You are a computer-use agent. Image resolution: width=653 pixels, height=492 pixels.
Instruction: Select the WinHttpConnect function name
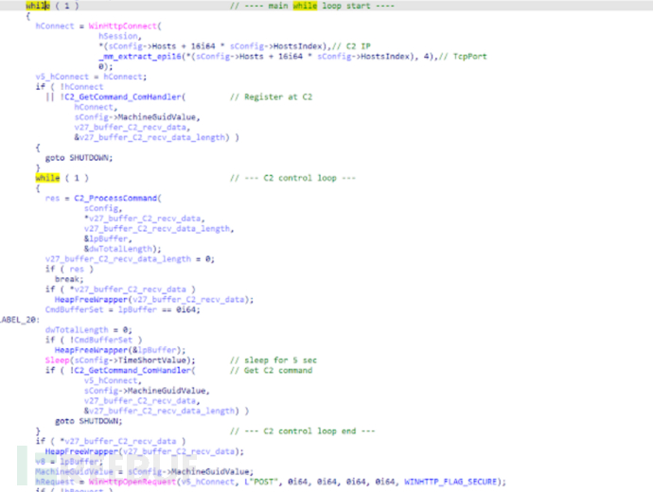(123, 26)
